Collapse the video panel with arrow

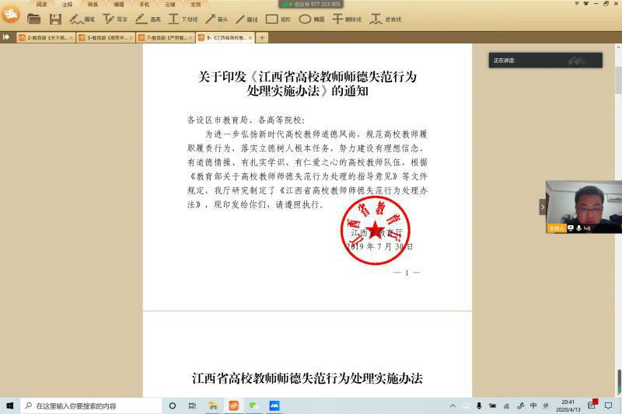coord(543,207)
